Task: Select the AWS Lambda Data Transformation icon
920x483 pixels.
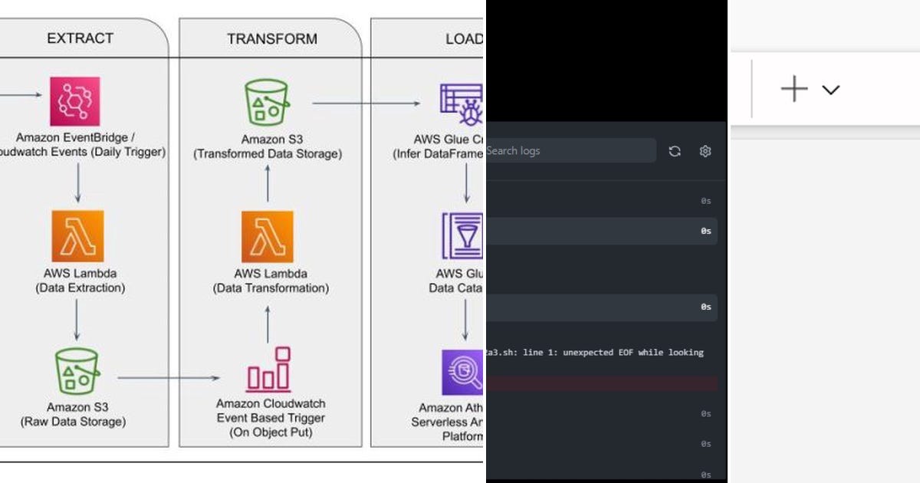Action: pyautogui.click(x=267, y=236)
